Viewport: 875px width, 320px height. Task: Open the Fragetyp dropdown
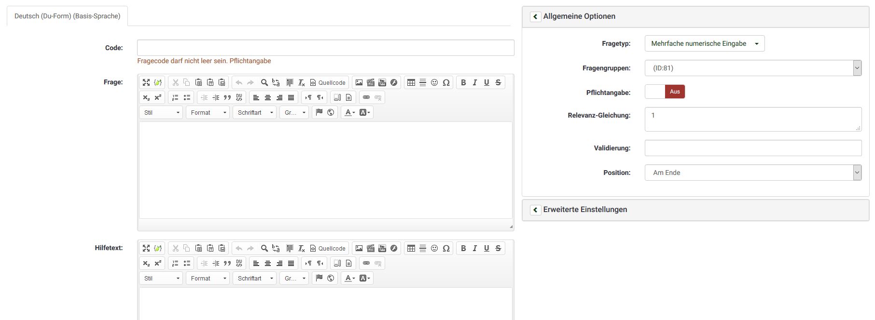click(704, 43)
